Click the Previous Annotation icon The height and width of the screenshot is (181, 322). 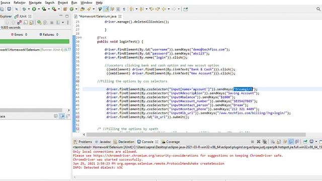click(x=141, y=9)
